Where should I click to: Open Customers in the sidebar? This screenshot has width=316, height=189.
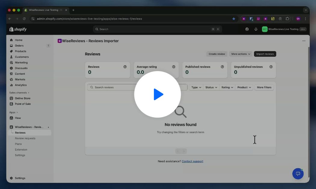22,57
